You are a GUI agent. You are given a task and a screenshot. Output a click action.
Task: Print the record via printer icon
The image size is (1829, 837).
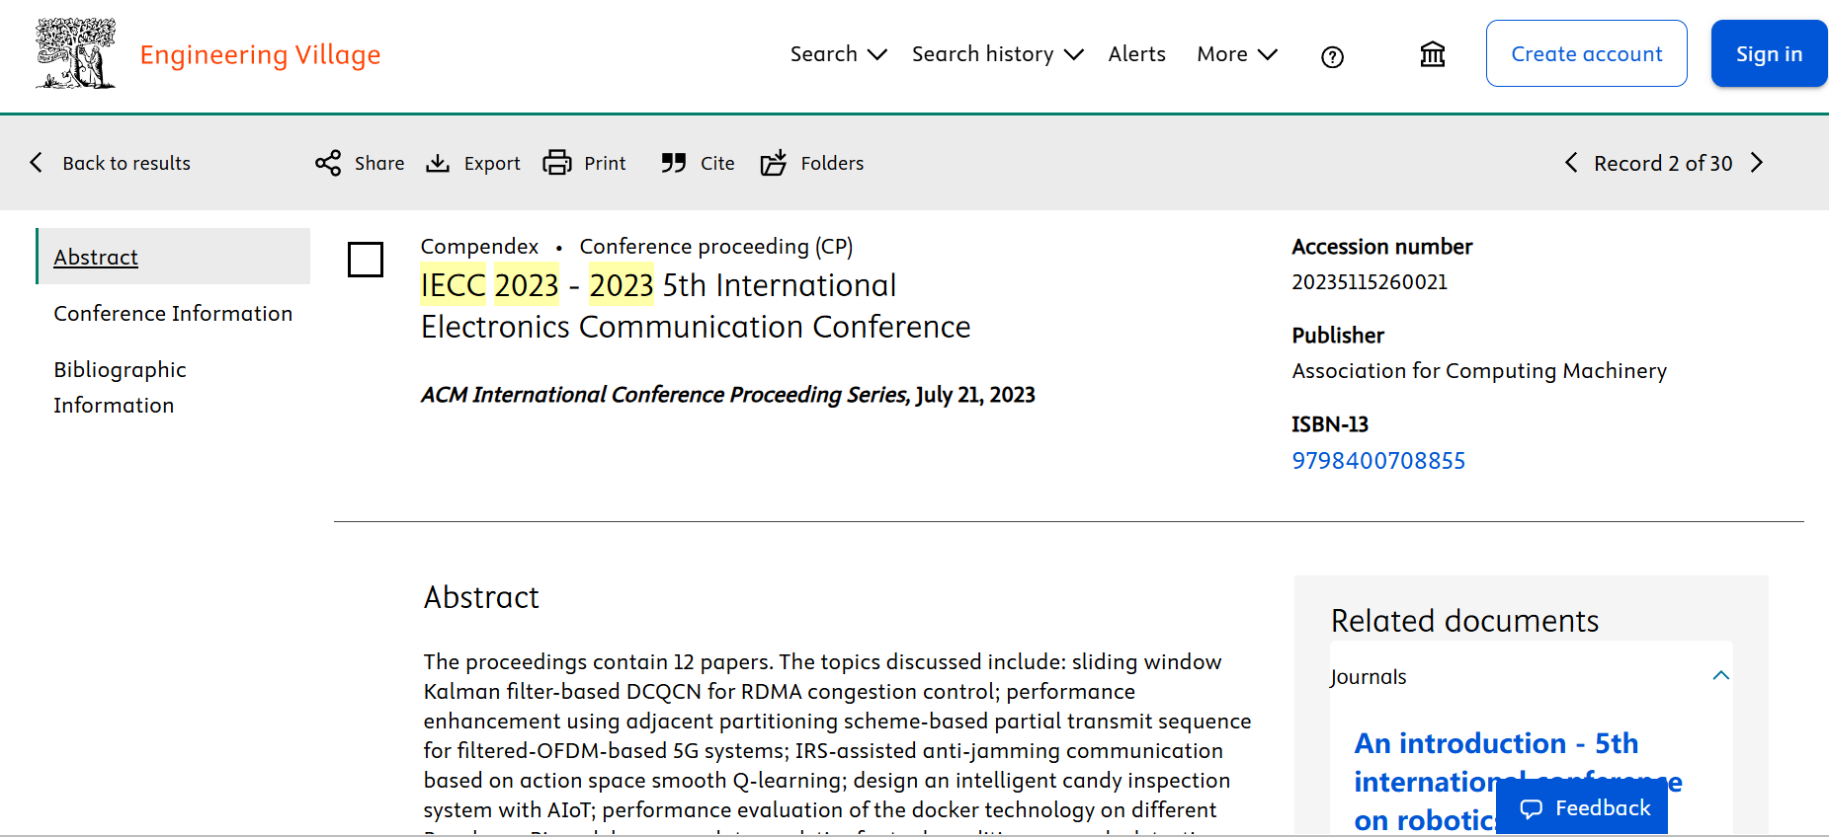click(557, 163)
